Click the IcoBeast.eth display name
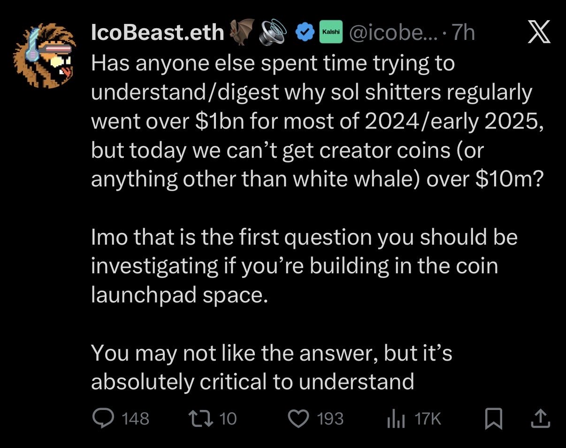 tap(158, 32)
